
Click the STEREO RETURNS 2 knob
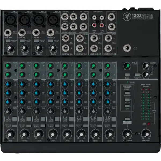[x=146, y=74]
